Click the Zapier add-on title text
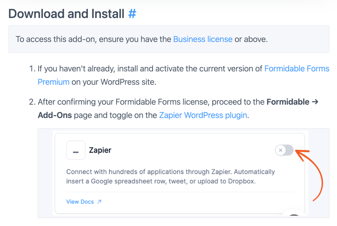Viewport: 337px width, 226px height. coord(100,150)
